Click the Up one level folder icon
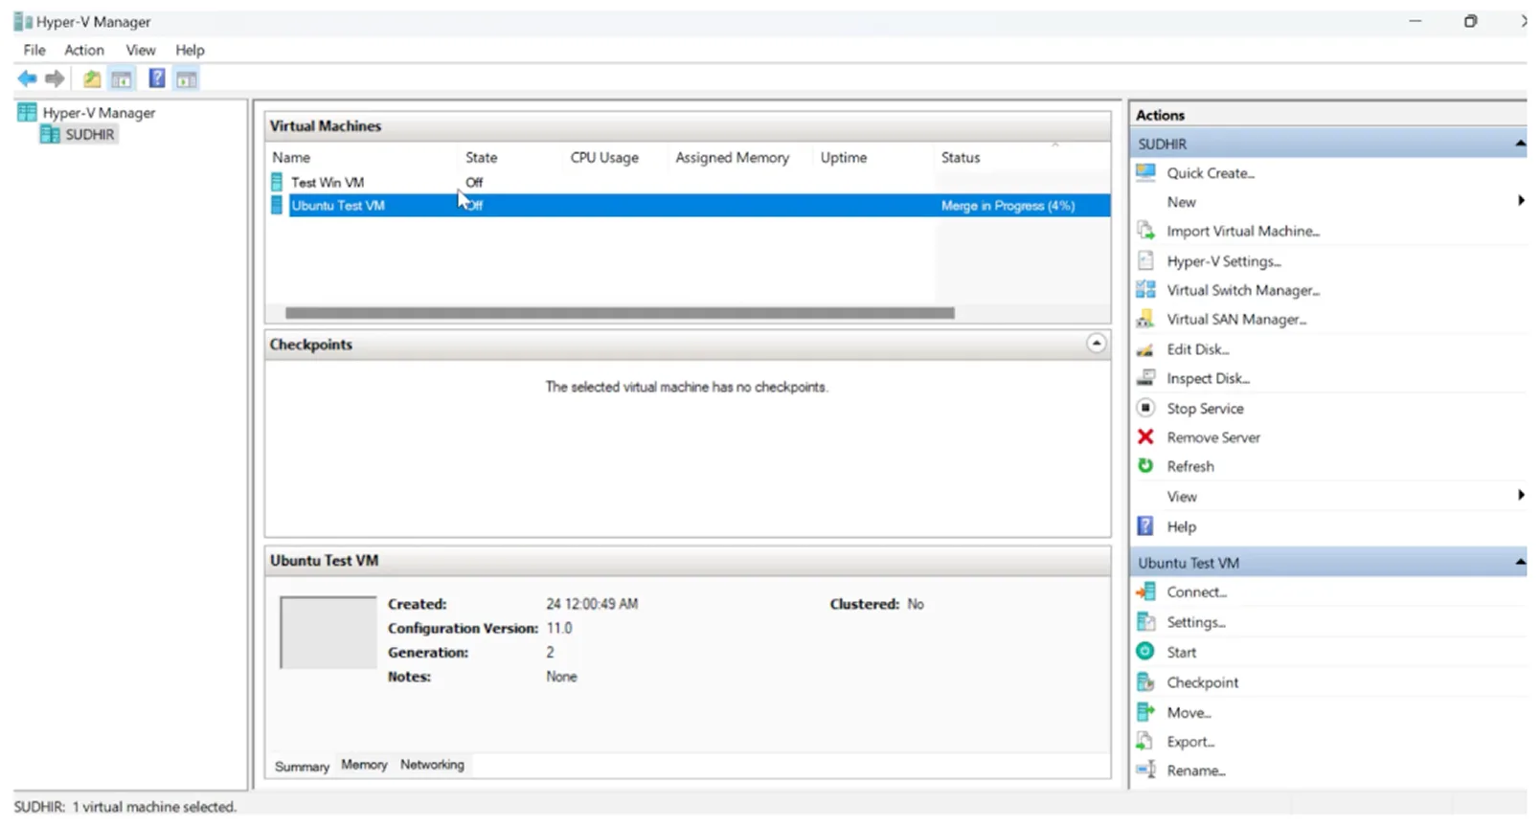 (91, 78)
